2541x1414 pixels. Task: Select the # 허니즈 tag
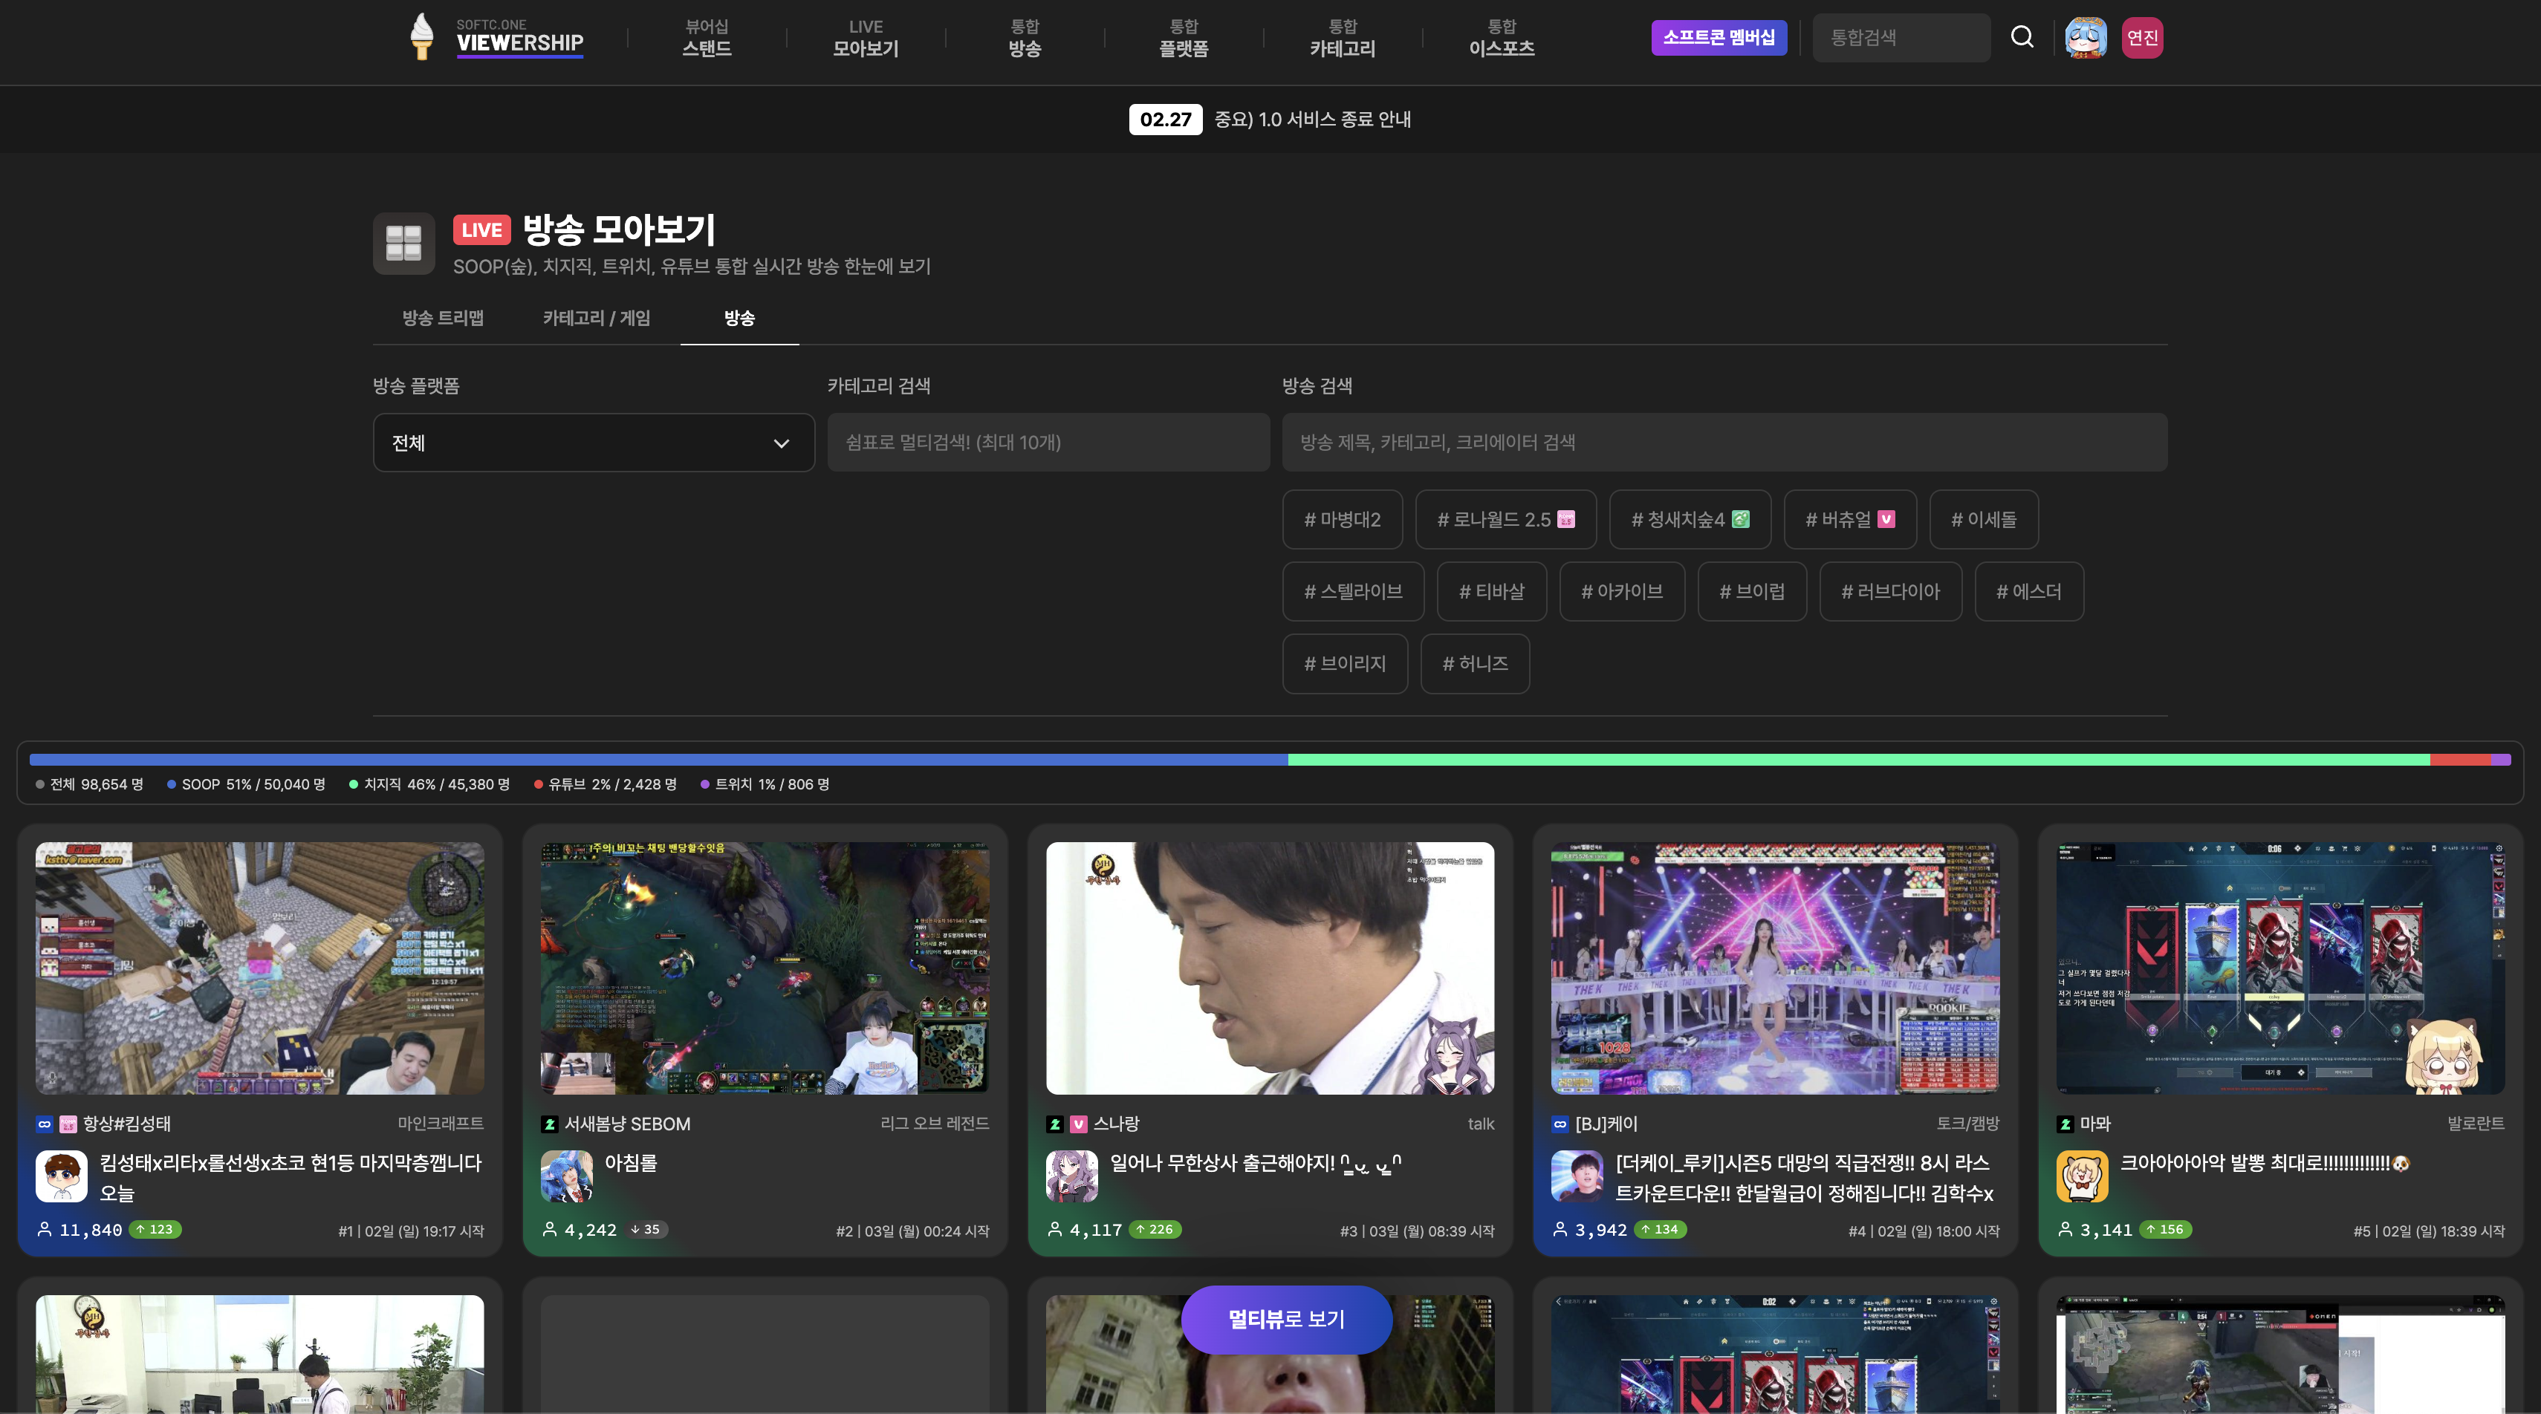pos(1475,664)
